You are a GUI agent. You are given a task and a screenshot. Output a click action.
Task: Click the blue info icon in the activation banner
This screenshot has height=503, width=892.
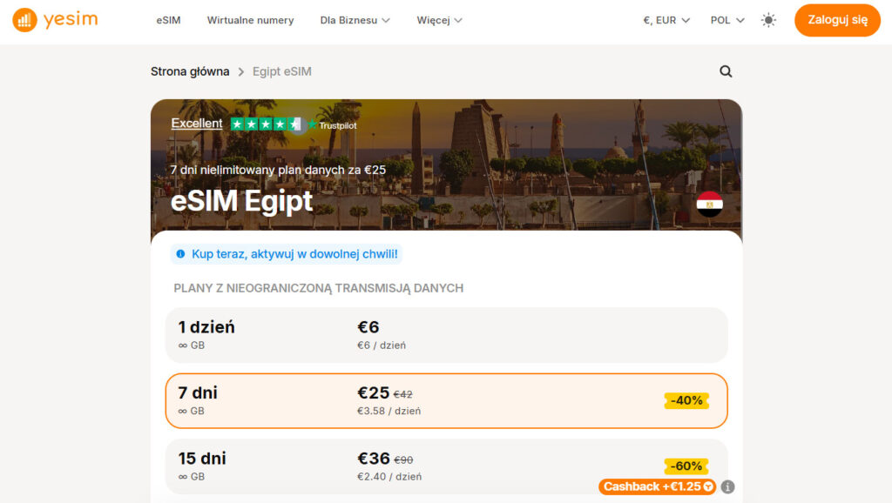click(x=180, y=253)
